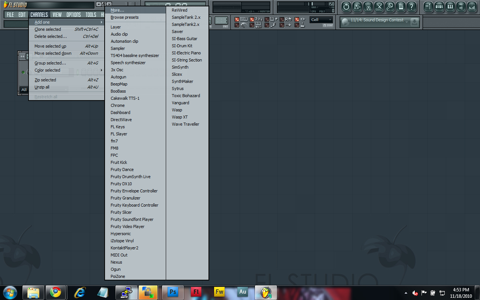This screenshot has width=480, height=300.
Task: Open the Step sequencer panel icon
Action: tap(439, 6)
